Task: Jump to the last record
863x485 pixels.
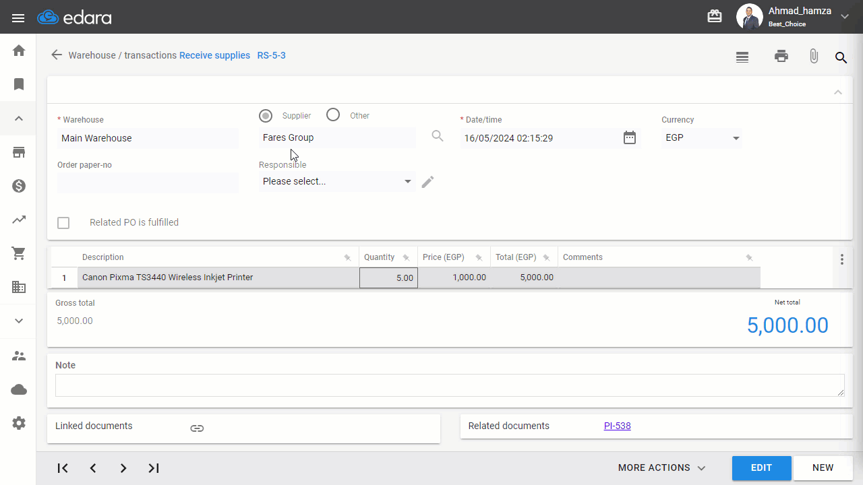Action: (154, 468)
